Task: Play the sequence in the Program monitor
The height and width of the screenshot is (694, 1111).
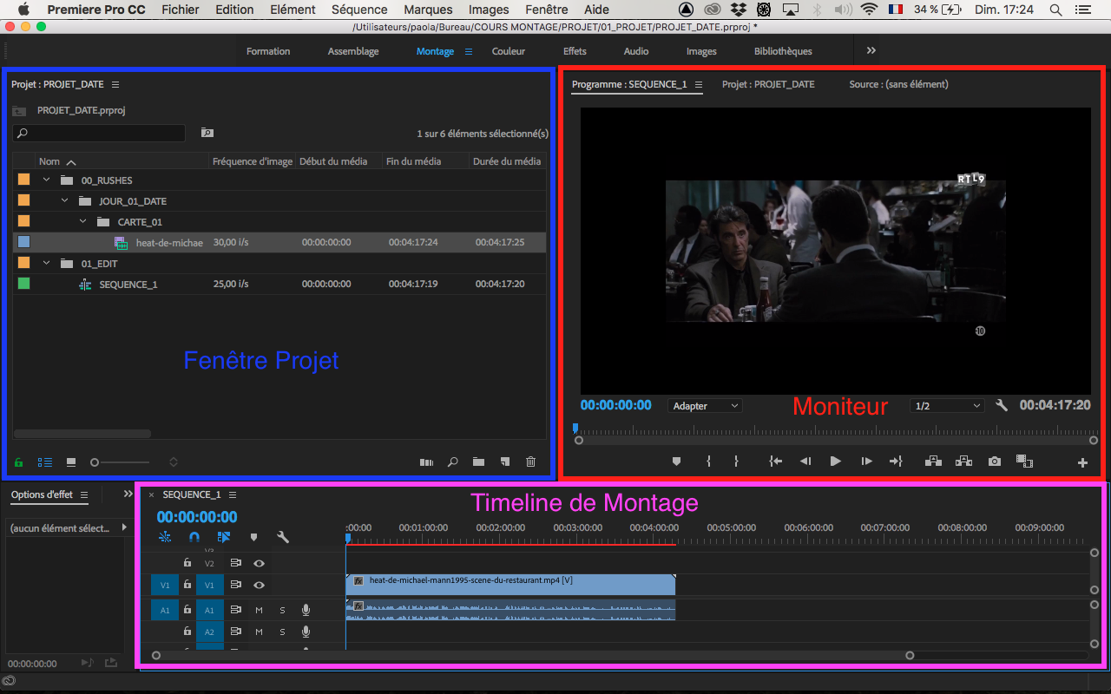Action: [x=835, y=462]
